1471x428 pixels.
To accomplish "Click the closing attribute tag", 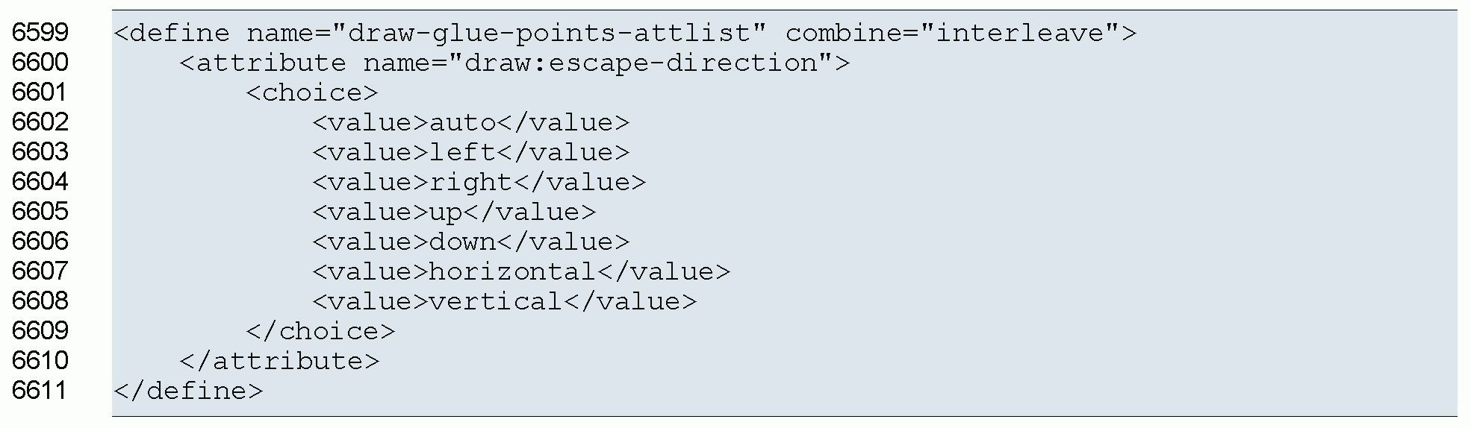I will [279, 362].
